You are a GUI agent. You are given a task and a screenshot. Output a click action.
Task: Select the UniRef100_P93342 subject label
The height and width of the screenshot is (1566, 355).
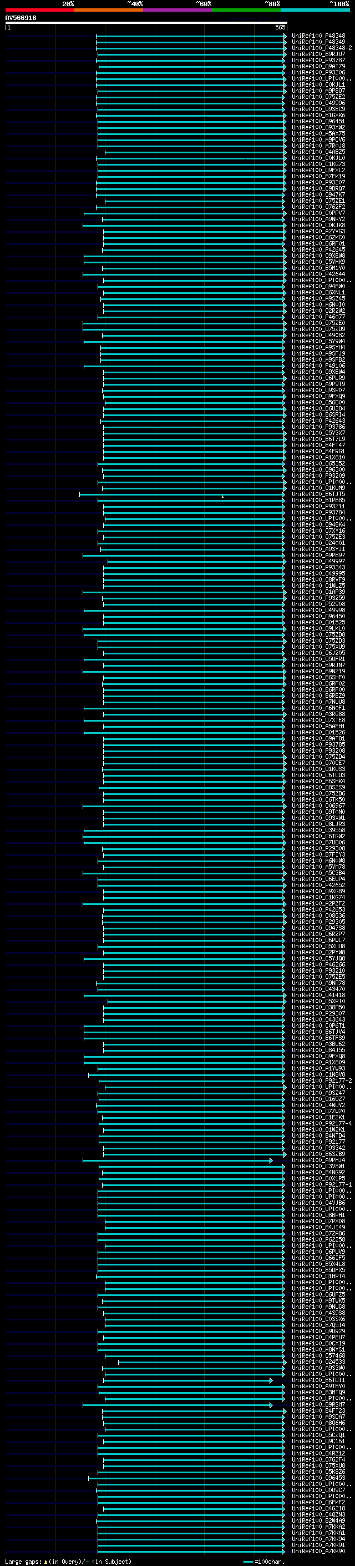coord(318,1148)
